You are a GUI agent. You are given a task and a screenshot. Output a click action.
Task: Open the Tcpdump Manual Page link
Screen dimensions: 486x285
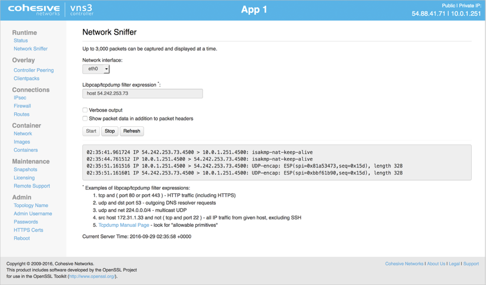click(x=124, y=225)
